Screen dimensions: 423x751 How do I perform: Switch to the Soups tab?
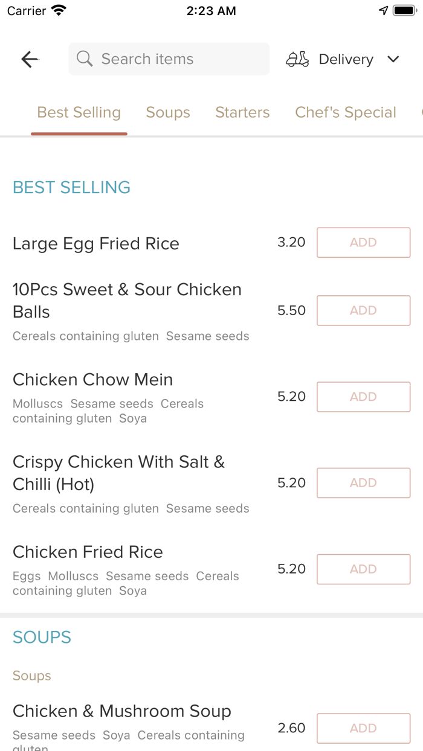[168, 112]
